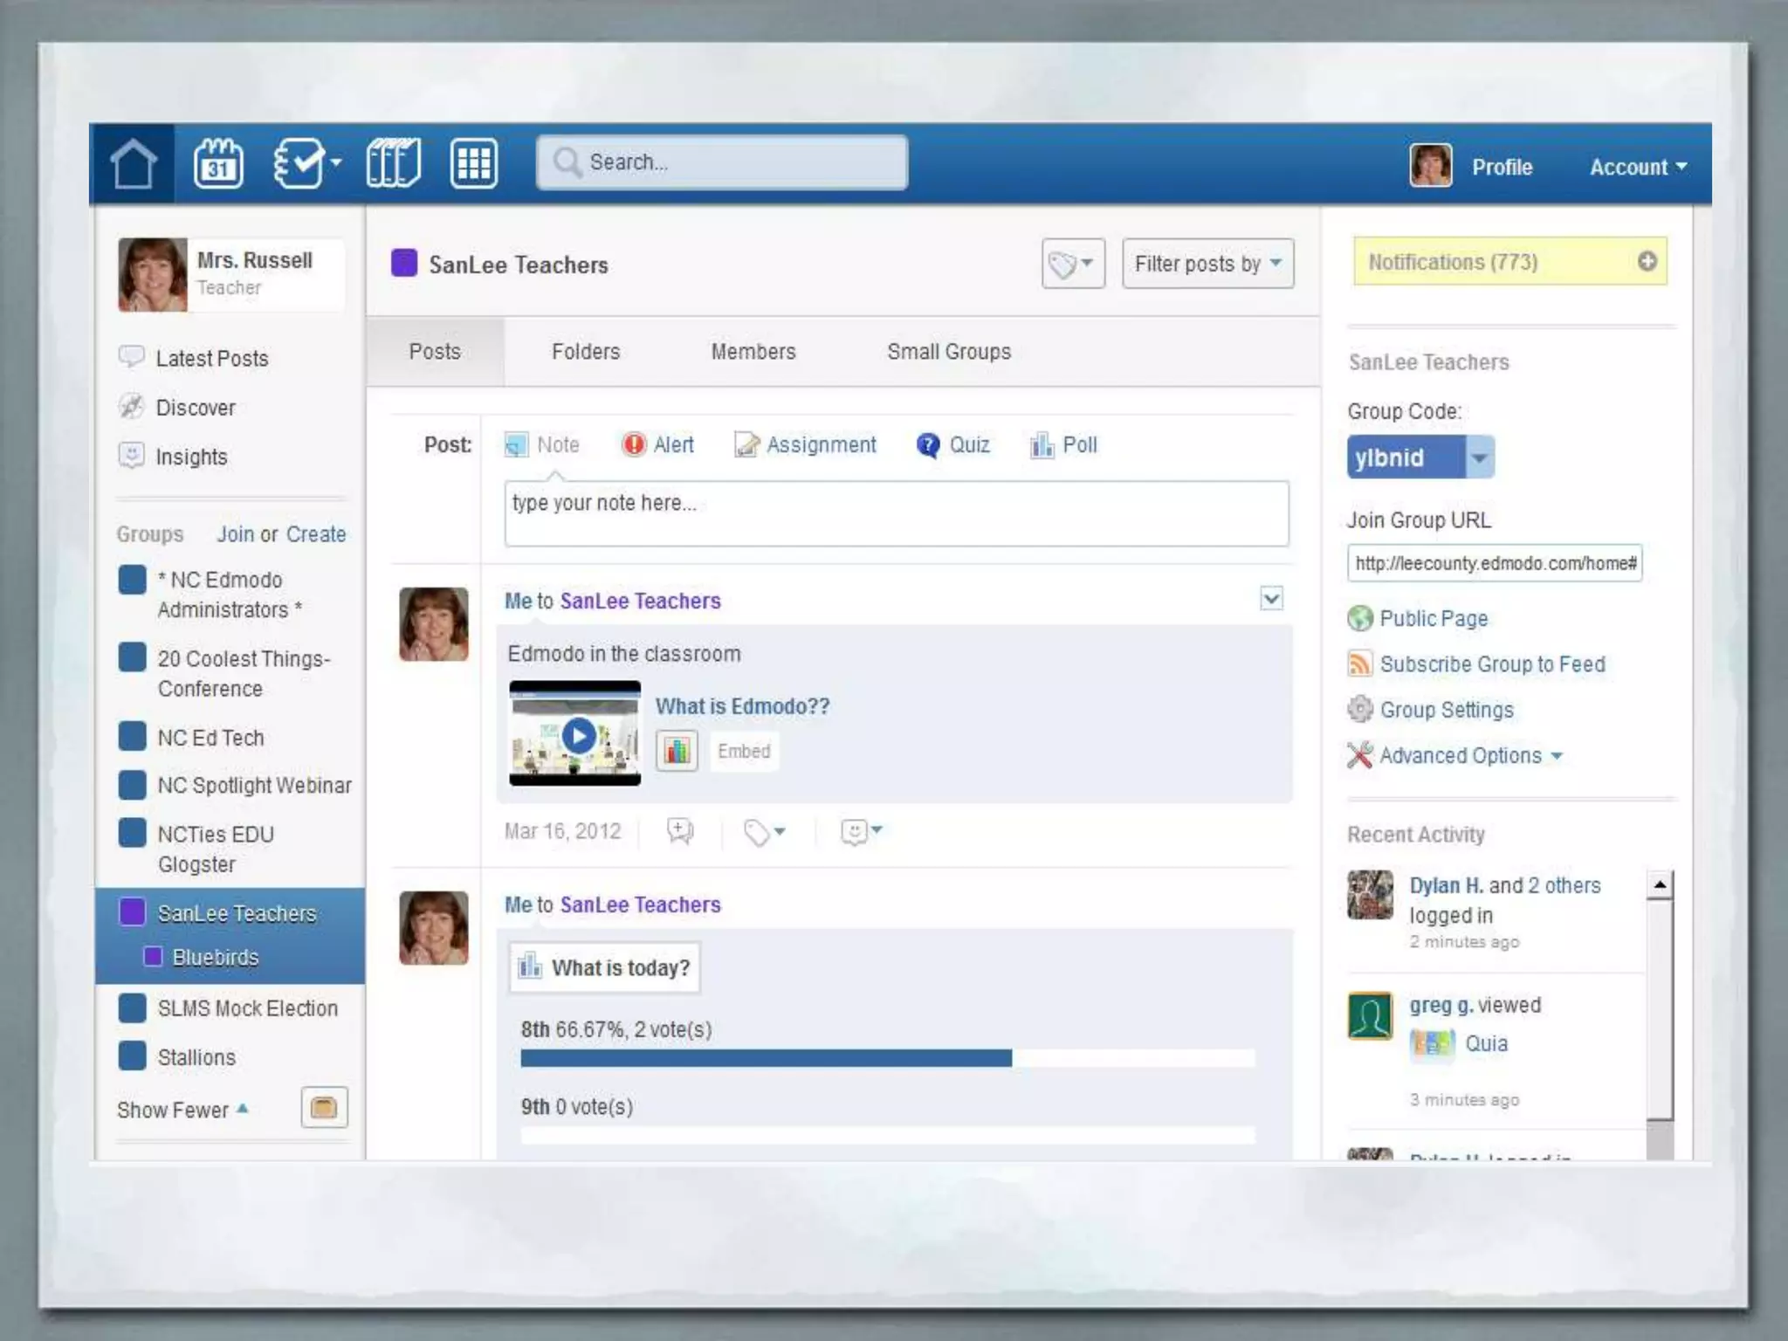Open the library books icon
The height and width of the screenshot is (1341, 1788).
pos(393,164)
